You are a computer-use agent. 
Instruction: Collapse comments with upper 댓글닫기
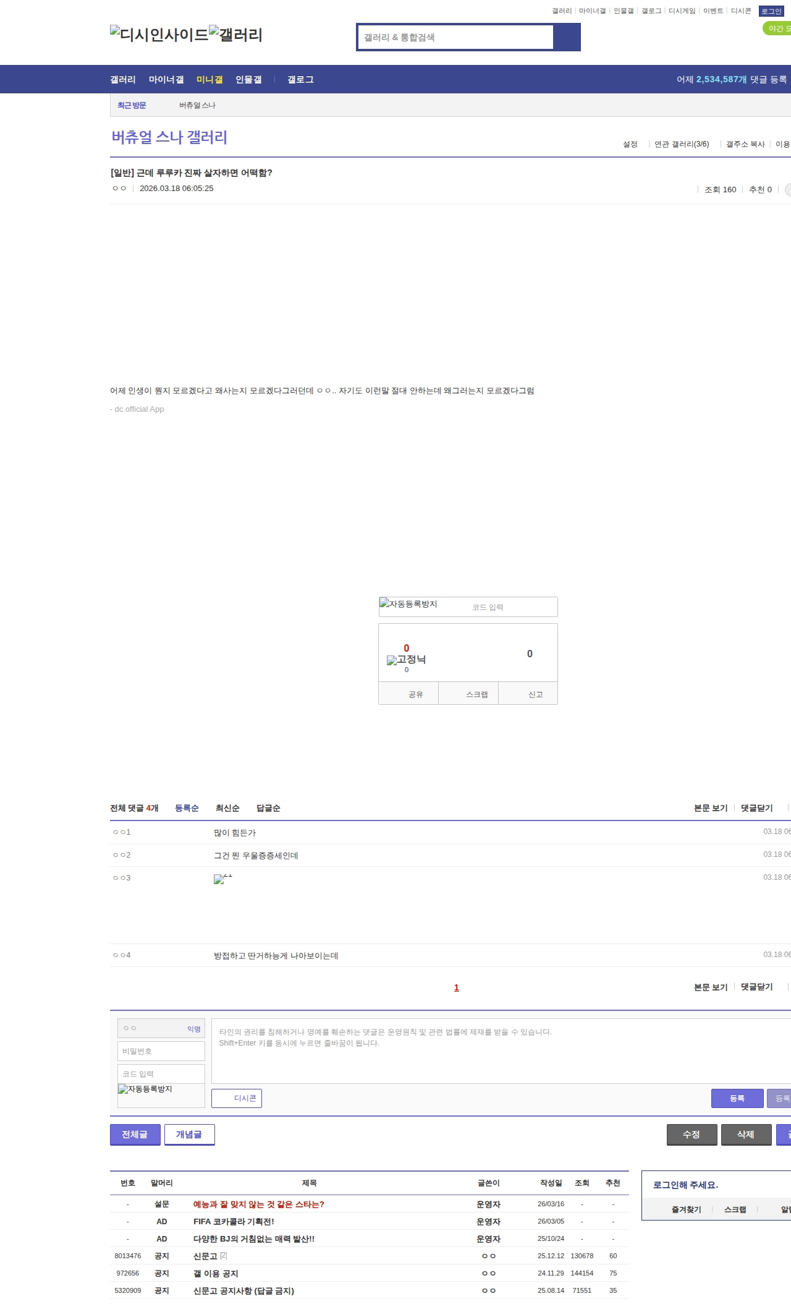click(x=756, y=808)
